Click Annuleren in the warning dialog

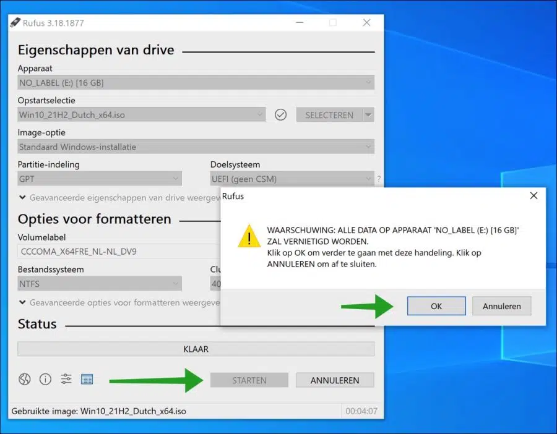click(501, 306)
